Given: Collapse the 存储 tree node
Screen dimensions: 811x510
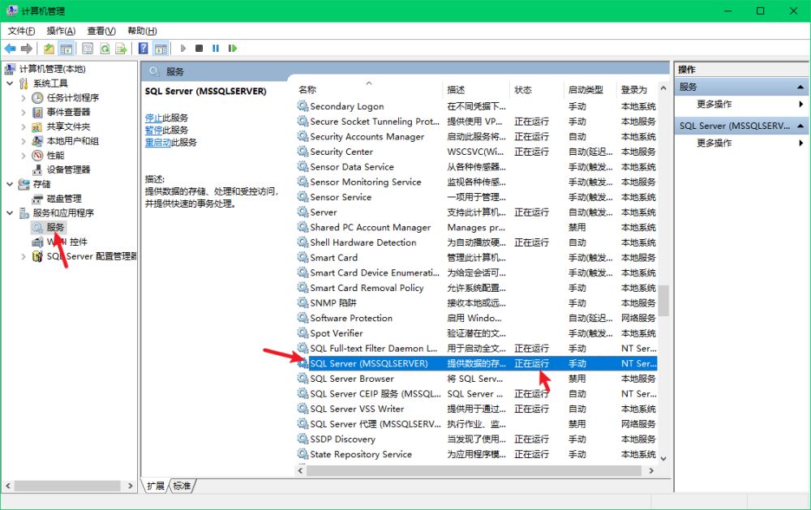Looking at the screenshot, I should (10, 184).
